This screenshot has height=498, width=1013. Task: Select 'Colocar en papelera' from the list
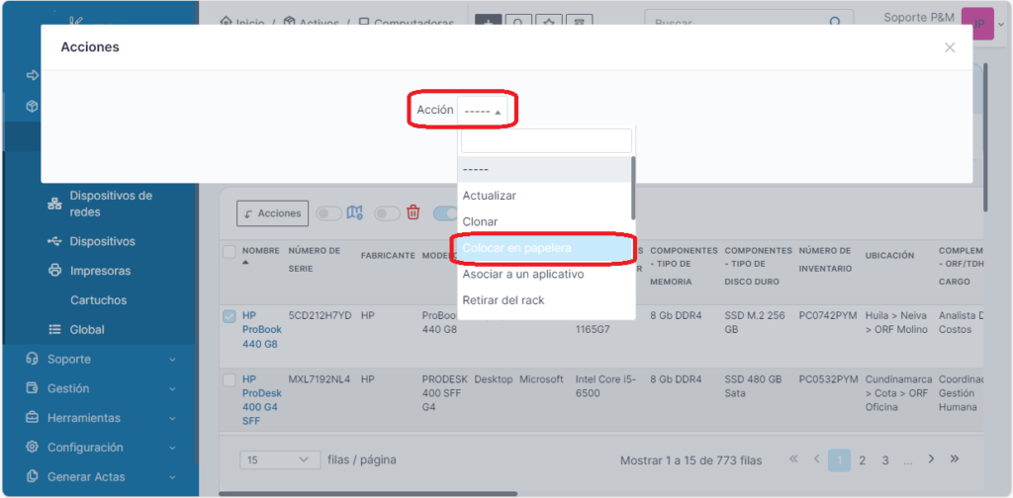pyautogui.click(x=517, y=248)
